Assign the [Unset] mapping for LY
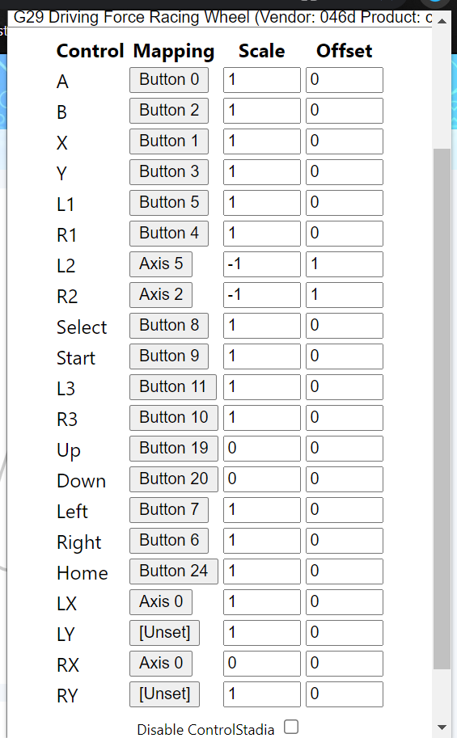The height and width of the screenshot is (738, 457). [x=164, y=633]
